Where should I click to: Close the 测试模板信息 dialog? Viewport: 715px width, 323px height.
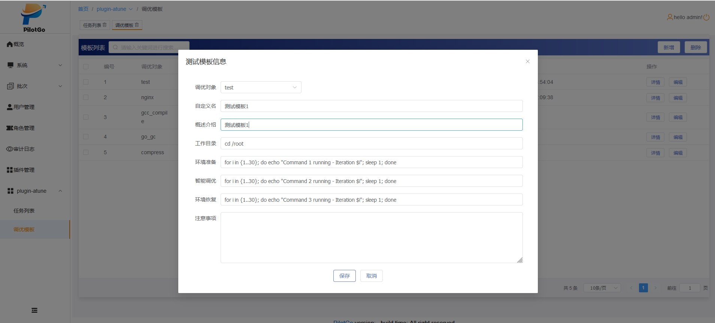[527, 61]
